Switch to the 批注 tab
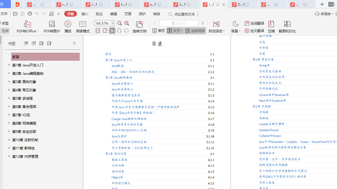 click(99, 14)
